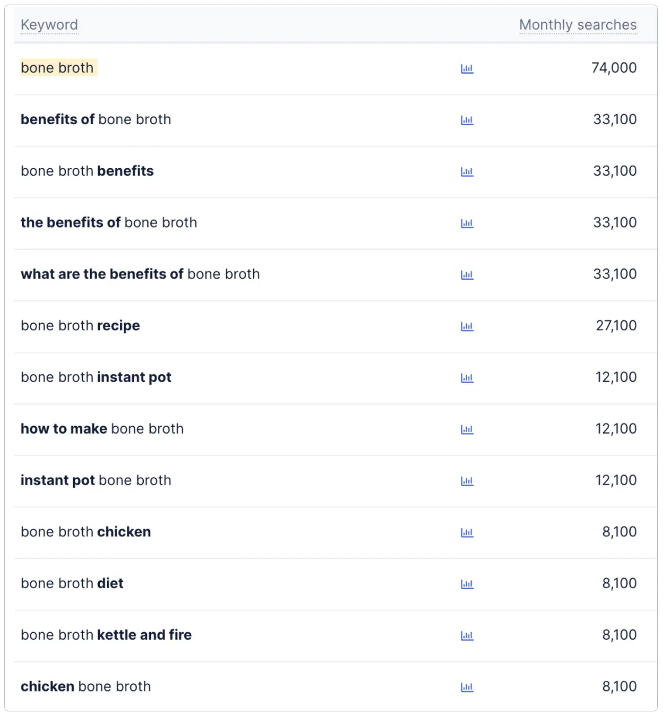Select the chicken bone broth keyword row
This screenshot has height=716, width=663.
click(x=85, y=686)
